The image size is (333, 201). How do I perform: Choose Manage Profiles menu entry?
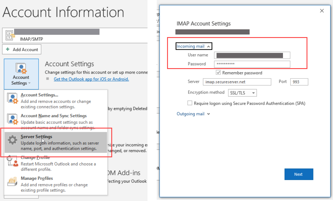pos(56,184)
